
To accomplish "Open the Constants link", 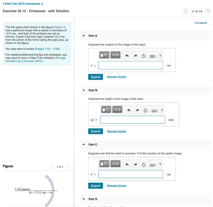I will (200, 23).
